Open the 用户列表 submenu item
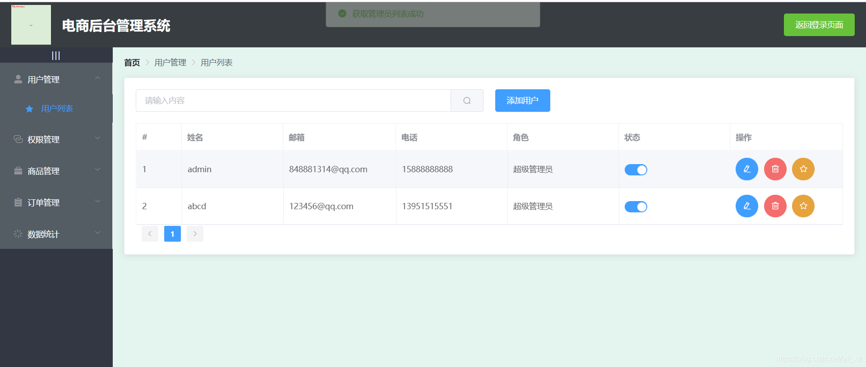The width and height of the screenshot is (866, 367). (x=56, y=109)
